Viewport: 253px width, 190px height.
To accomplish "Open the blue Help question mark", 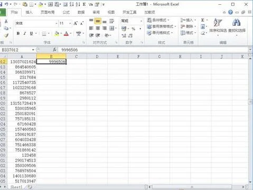I will pyautogui.click(x=230, y=12).
